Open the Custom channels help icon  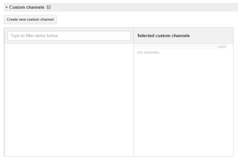pos(49,7)
